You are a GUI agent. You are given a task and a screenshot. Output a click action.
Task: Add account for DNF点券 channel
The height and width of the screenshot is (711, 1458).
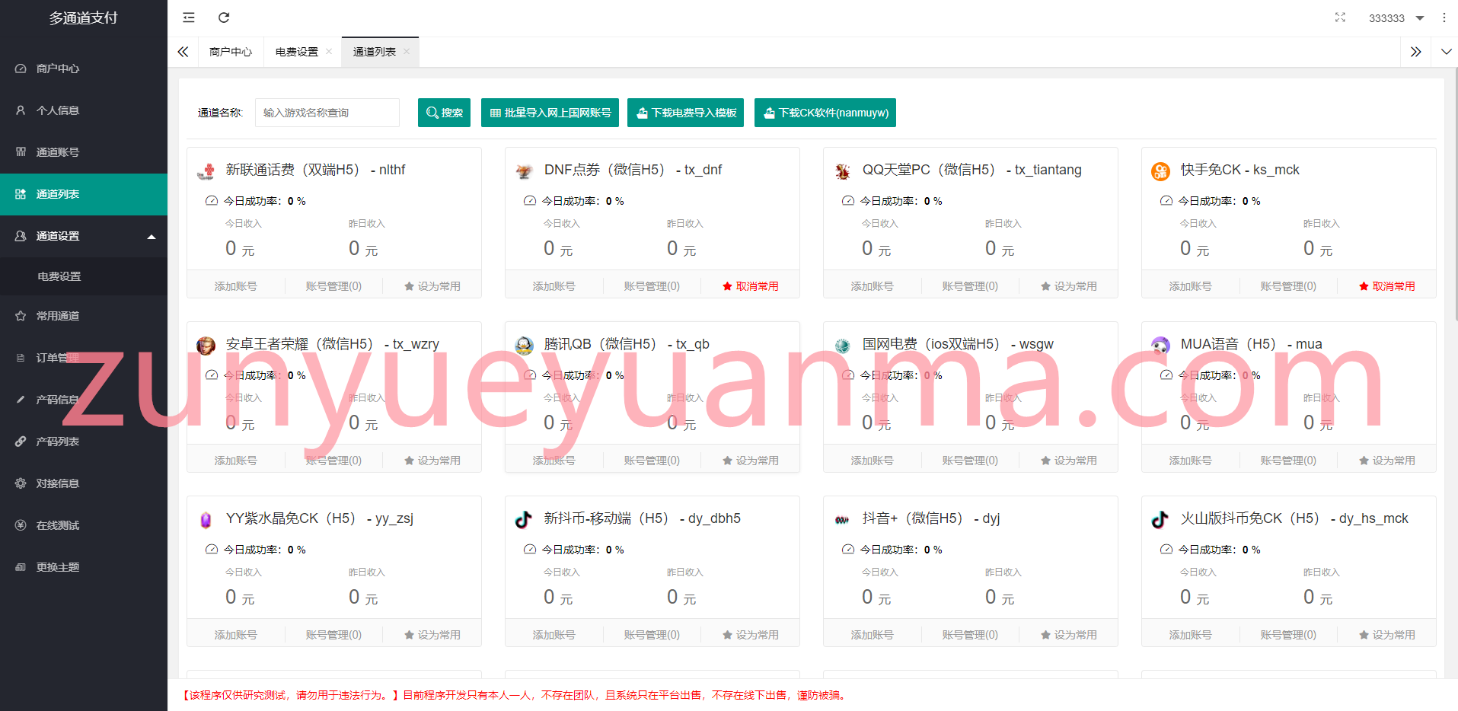(x=554, y=286)
